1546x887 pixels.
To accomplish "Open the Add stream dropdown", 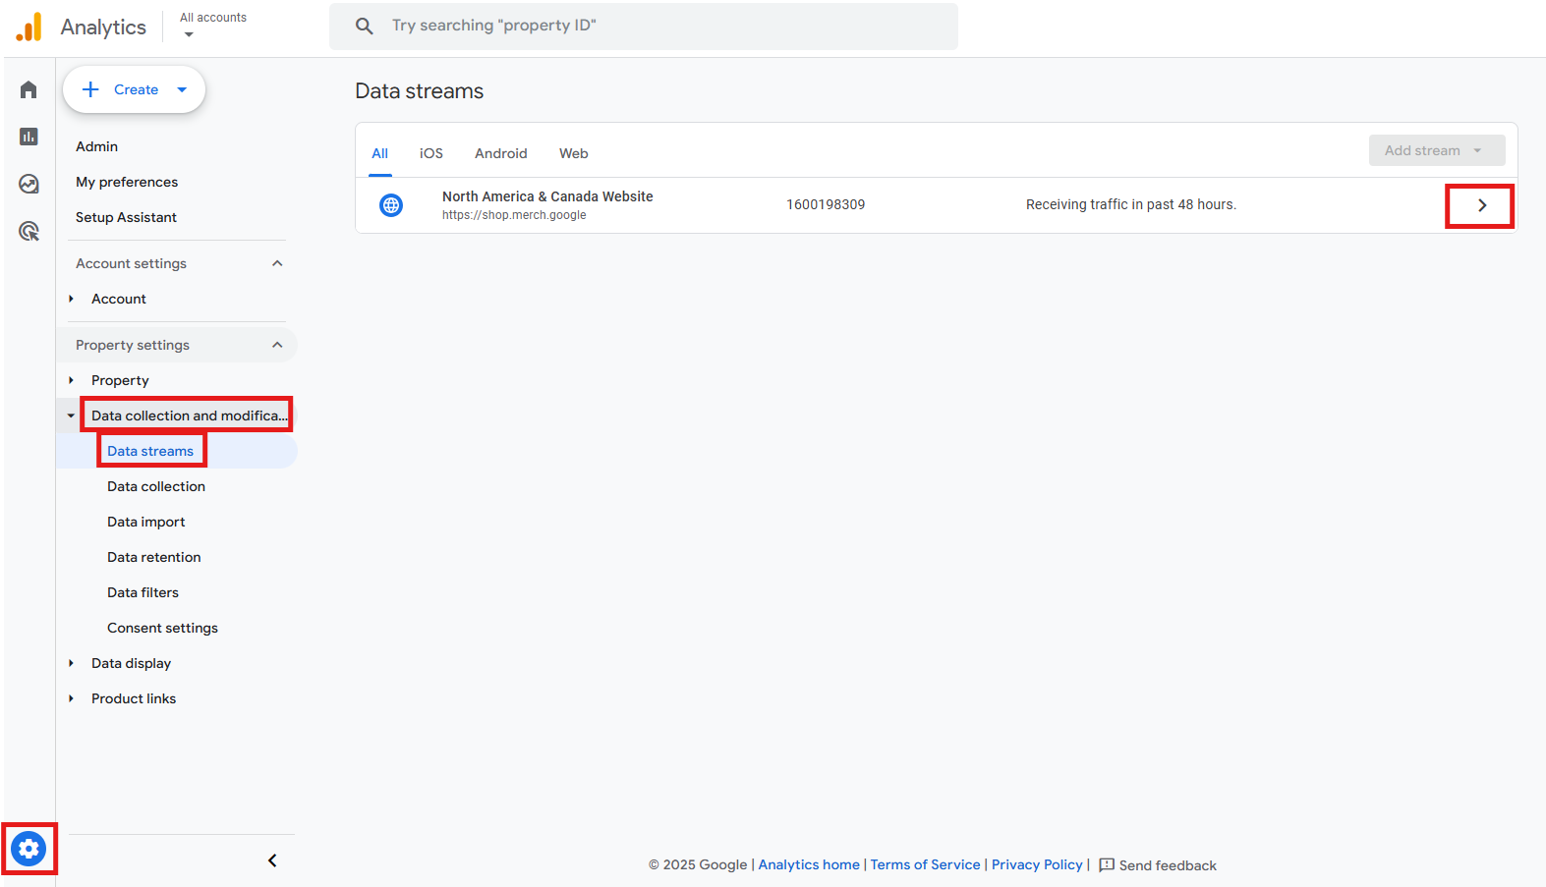I will tap(1437, 150).
